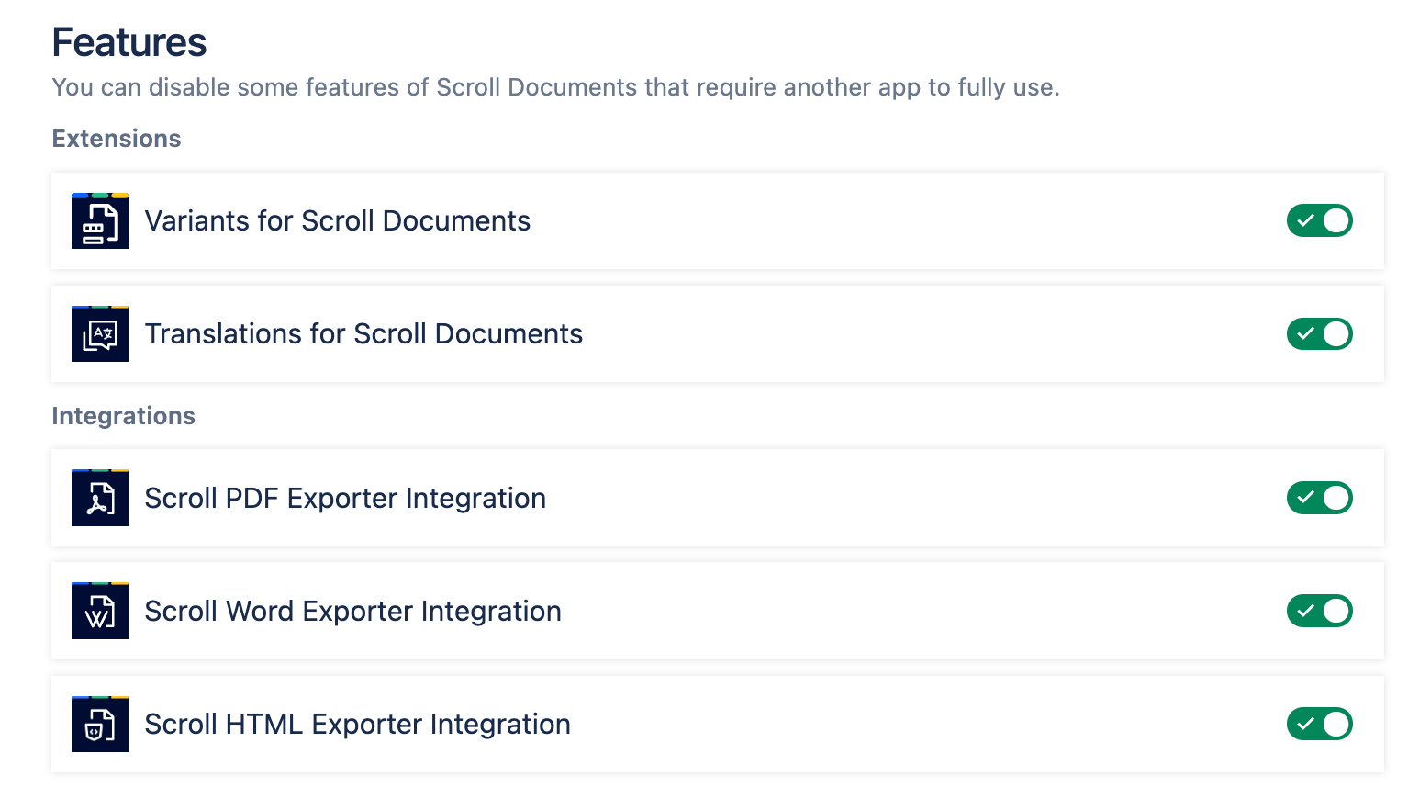Disable the Scroll HTML Exporter Integration switch

click(x=1320, y=724)
